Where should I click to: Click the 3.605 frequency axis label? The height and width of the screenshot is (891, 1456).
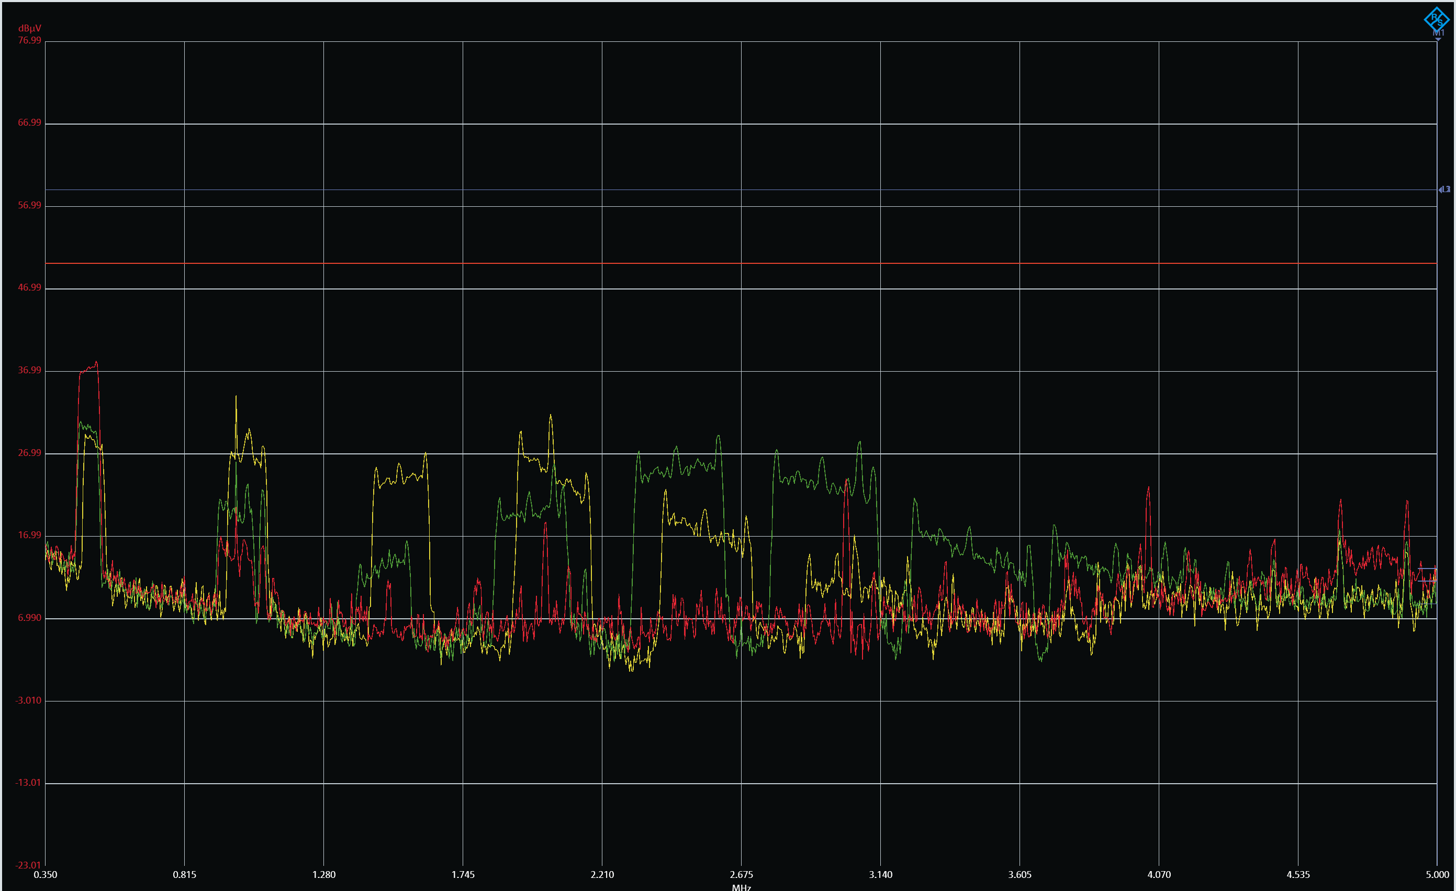point(1020,874)
